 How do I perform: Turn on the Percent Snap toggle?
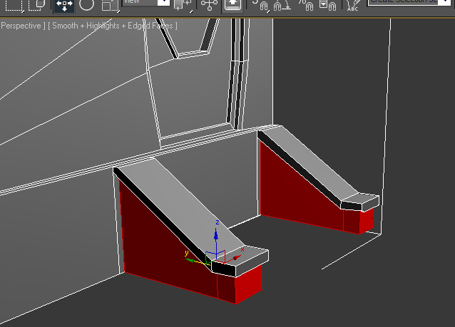point(305,6)
